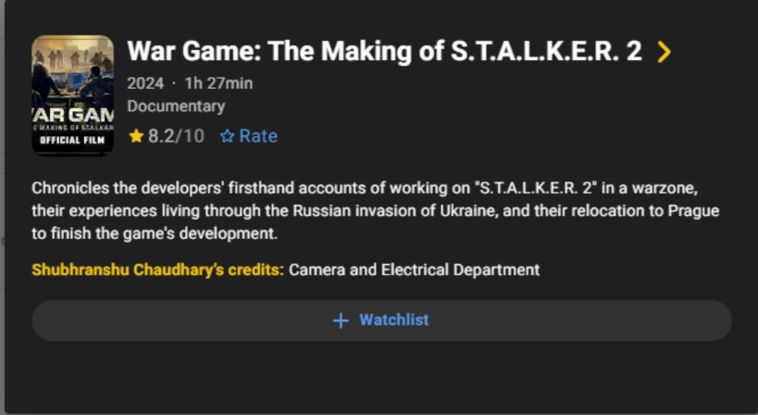This screenshot has height=415, width=758.
Task: Open the War Game poster thumbnail
Action: (72, 95)
